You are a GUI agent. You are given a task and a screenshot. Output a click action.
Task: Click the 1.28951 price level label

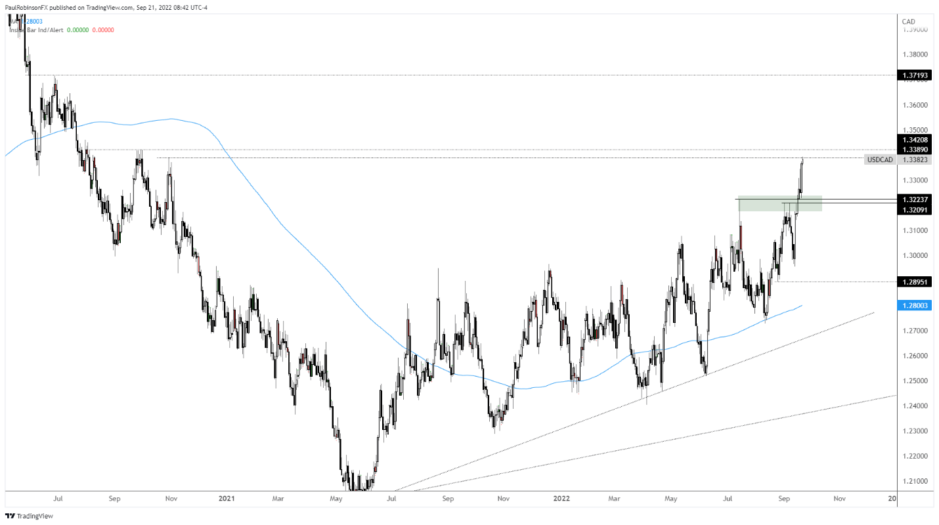(x=914, y=282)
